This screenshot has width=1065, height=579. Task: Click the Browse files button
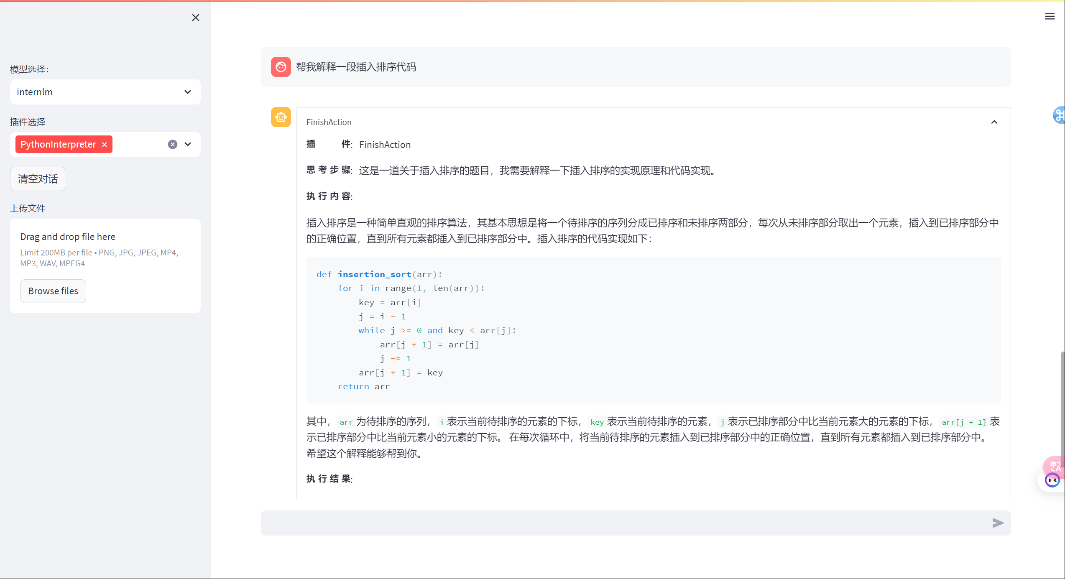53,291
